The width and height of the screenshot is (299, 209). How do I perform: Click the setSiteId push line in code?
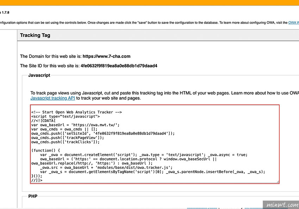[103, 133]
